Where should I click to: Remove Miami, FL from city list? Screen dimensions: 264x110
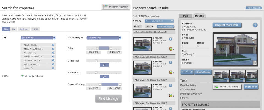click(53, 68)
